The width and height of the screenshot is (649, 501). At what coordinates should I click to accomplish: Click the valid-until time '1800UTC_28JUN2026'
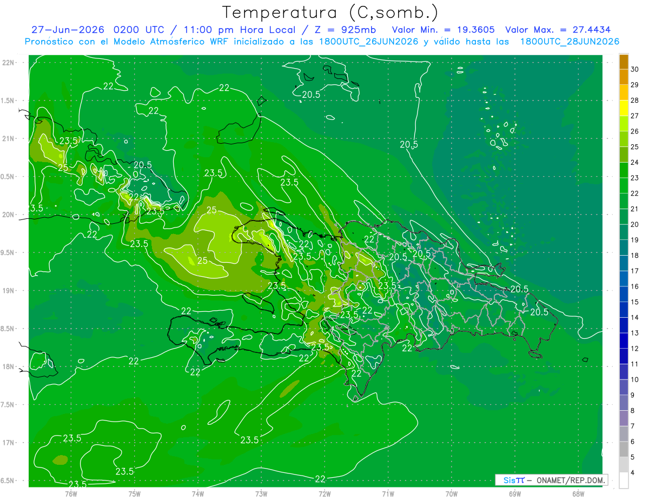[x=569, y=42]
